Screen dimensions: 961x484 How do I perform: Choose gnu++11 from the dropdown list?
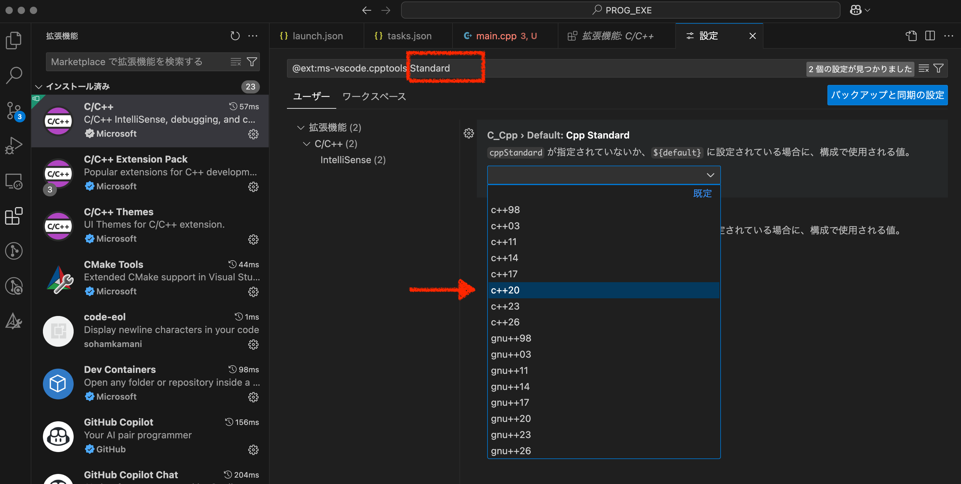604,370
